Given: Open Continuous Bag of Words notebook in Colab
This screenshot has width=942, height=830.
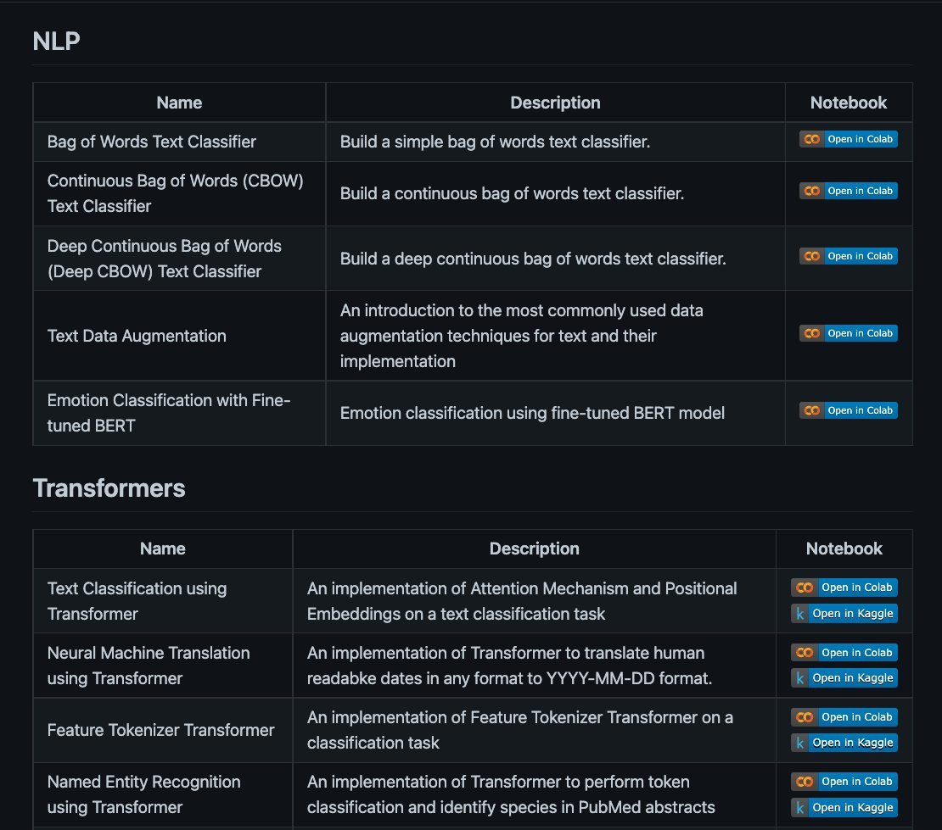Looking at the screenshot, I should click(849, 191).
